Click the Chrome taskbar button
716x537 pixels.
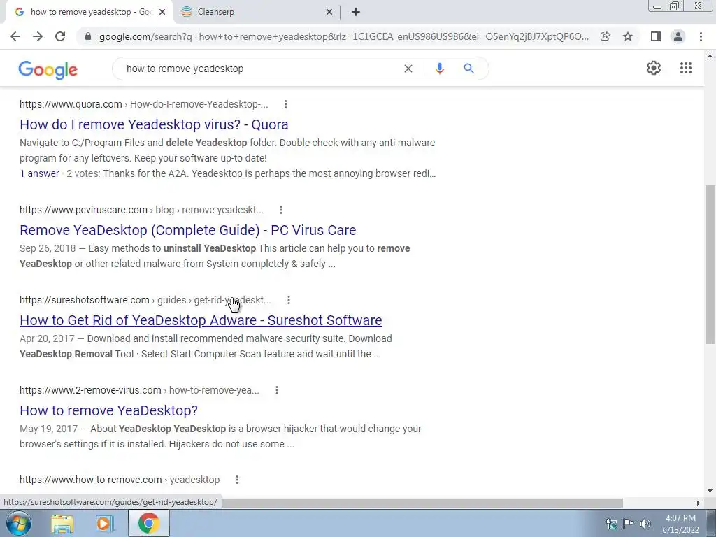point(149,523)
